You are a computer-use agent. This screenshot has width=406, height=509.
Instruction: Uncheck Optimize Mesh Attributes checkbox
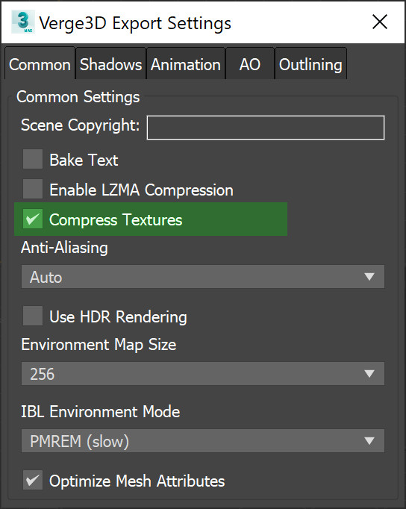33,480
